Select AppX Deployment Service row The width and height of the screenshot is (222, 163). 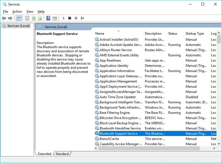point(155,86)
